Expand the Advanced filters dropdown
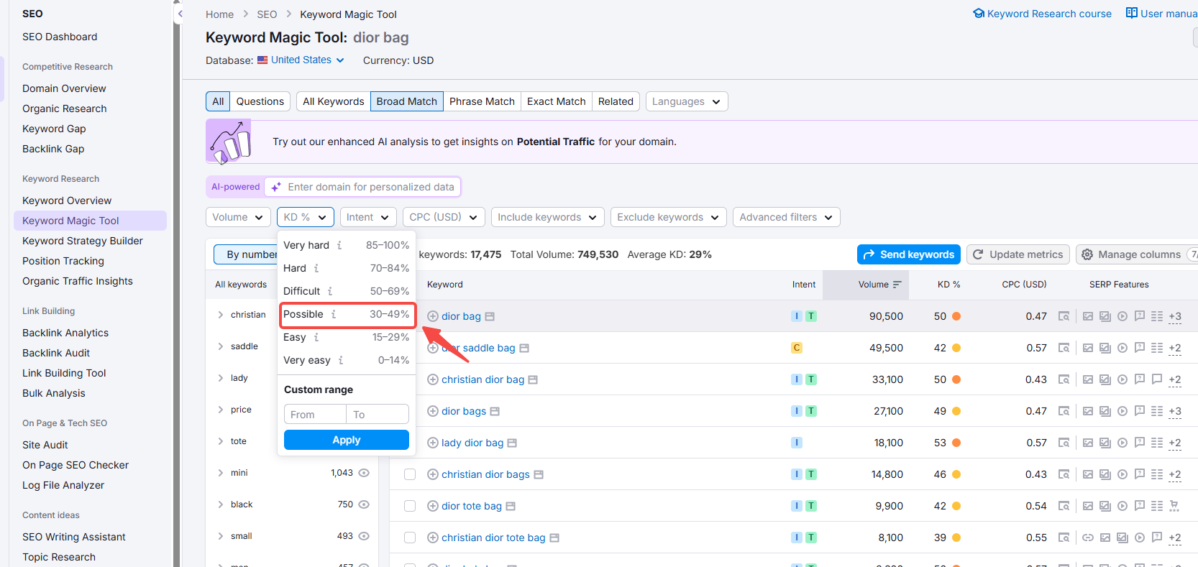The height and width of the screenshot is (567, 1198). pyautogui.click(x=786, y=217)
